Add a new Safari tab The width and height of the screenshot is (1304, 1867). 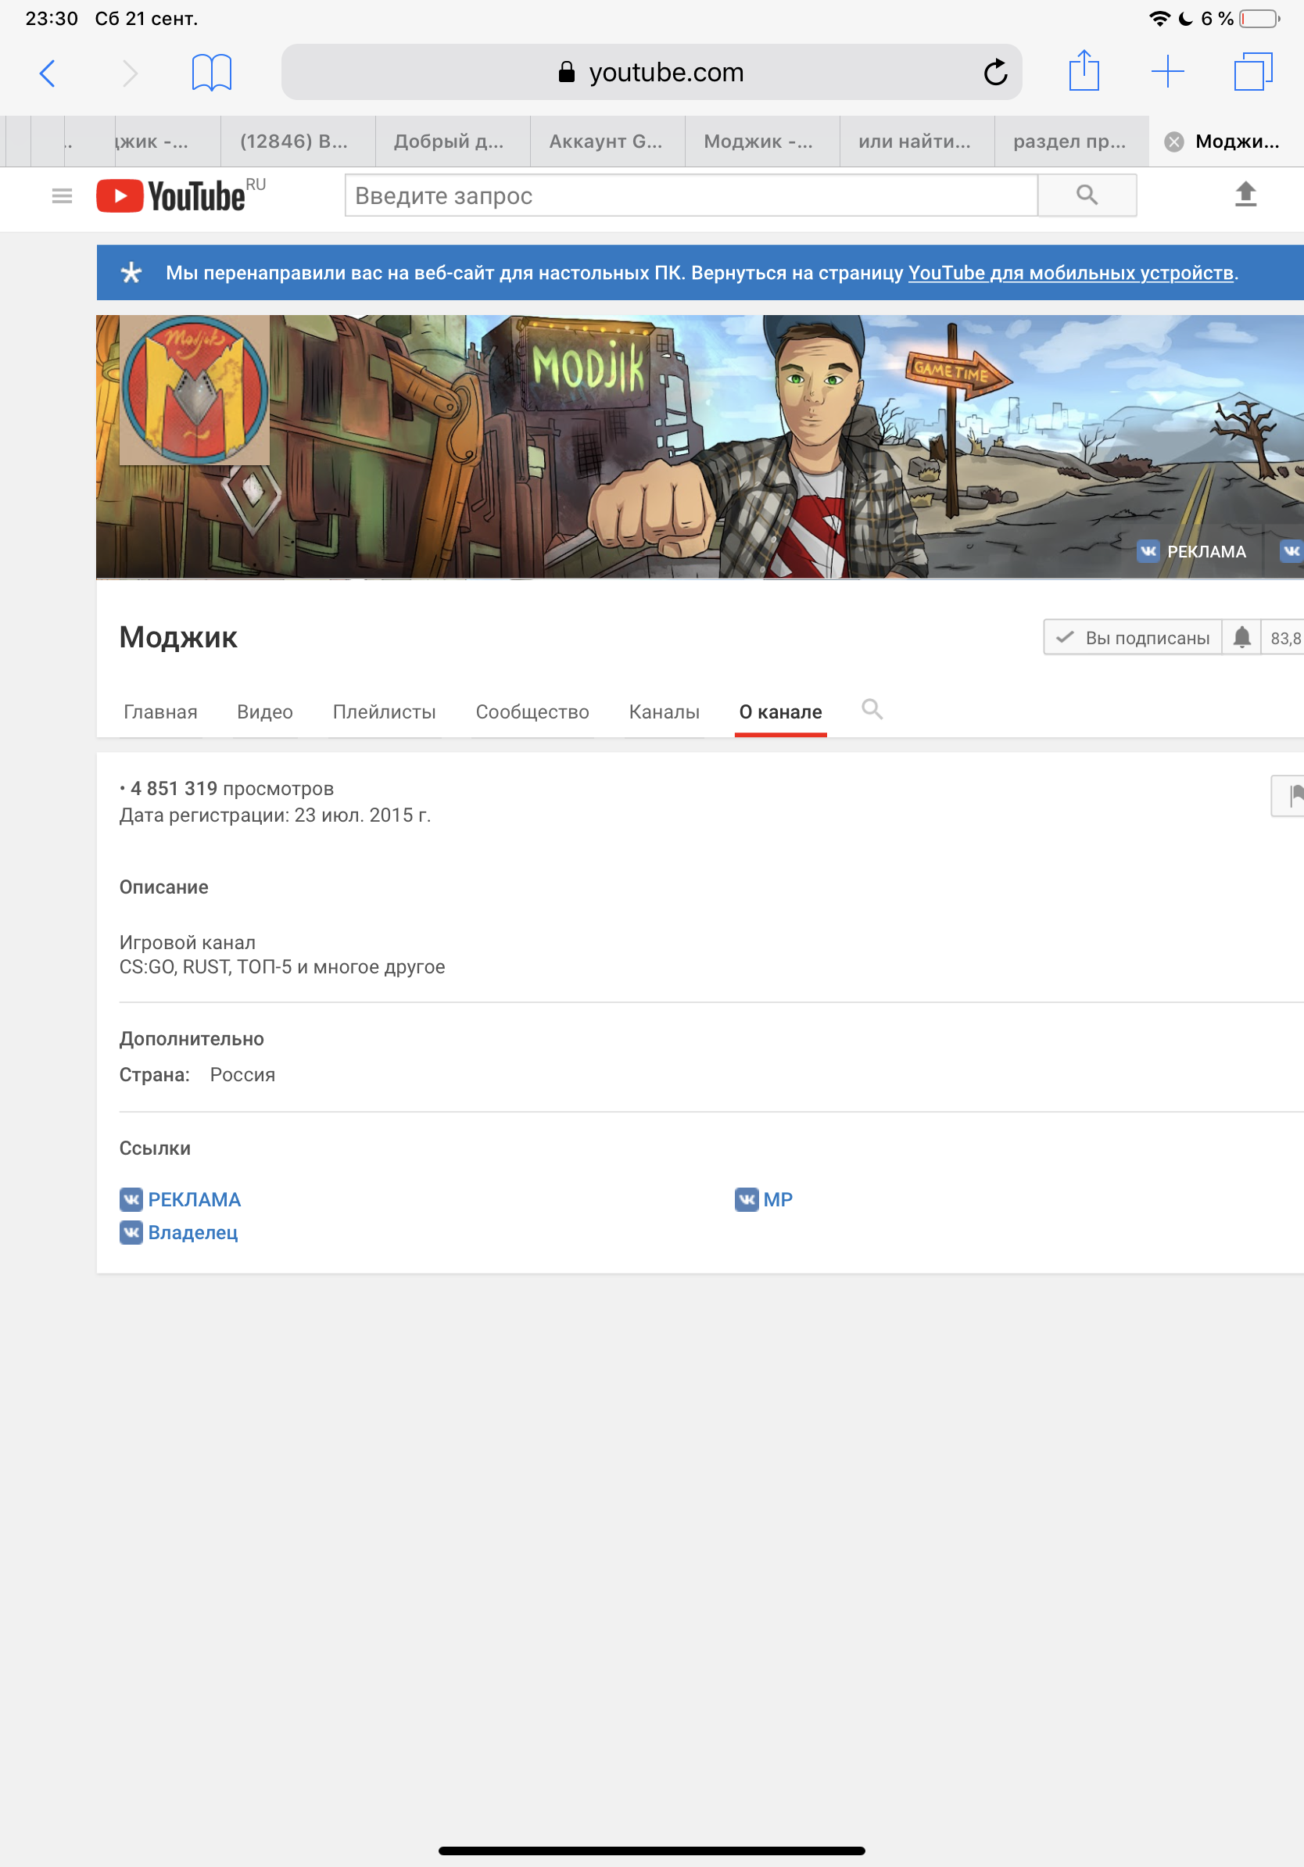point(1167,72)
